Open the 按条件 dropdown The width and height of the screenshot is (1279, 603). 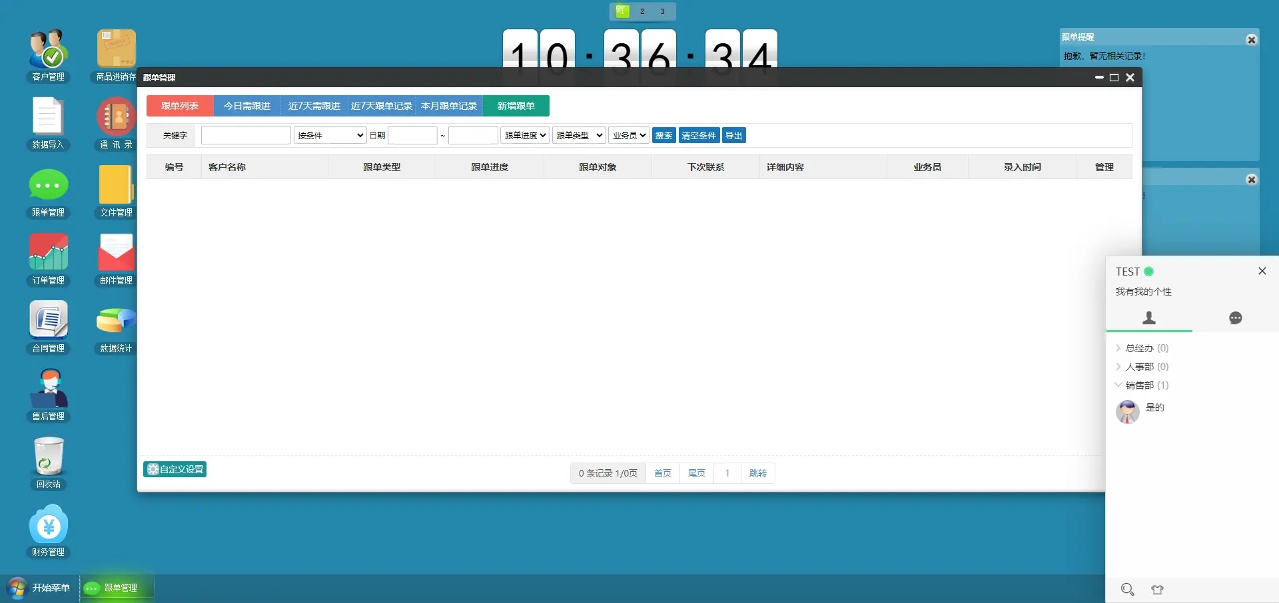point(330,136)
